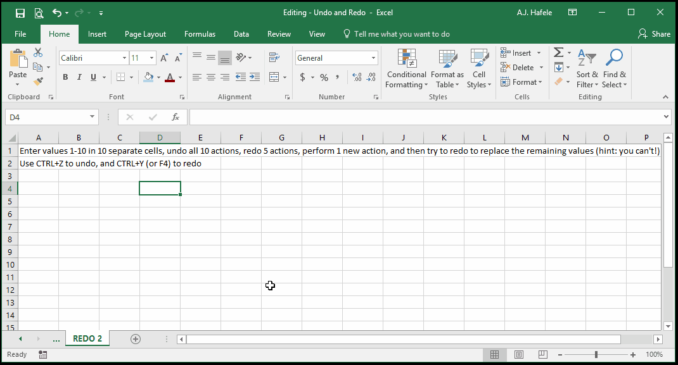Toggle Italic formatting

point(79,77)
